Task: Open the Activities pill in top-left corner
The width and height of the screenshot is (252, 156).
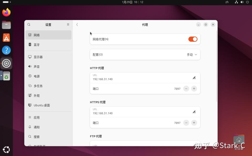Action: point(7,2)
